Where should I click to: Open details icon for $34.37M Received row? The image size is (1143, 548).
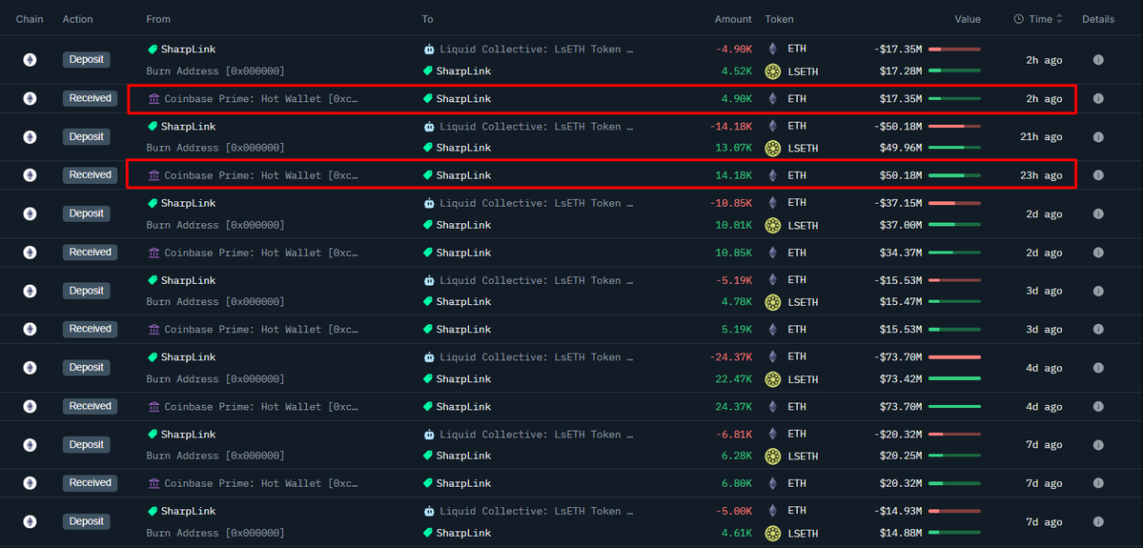[x=1098, y=253]
